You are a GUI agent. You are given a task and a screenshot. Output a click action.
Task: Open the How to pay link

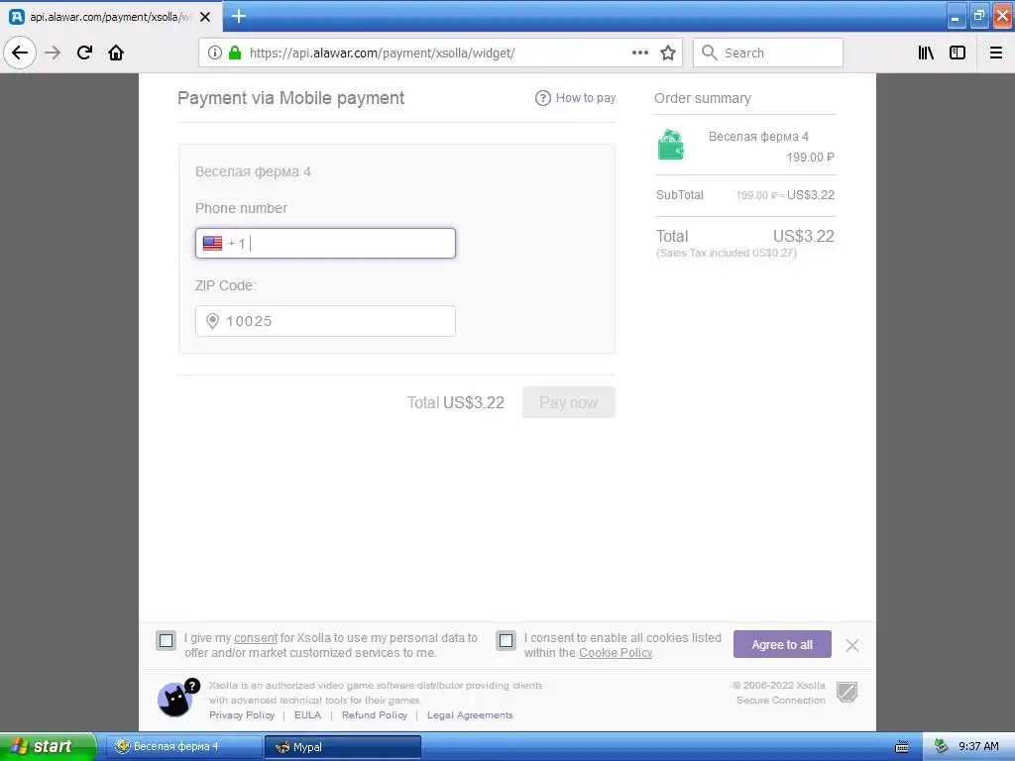(x=585, y=98)
